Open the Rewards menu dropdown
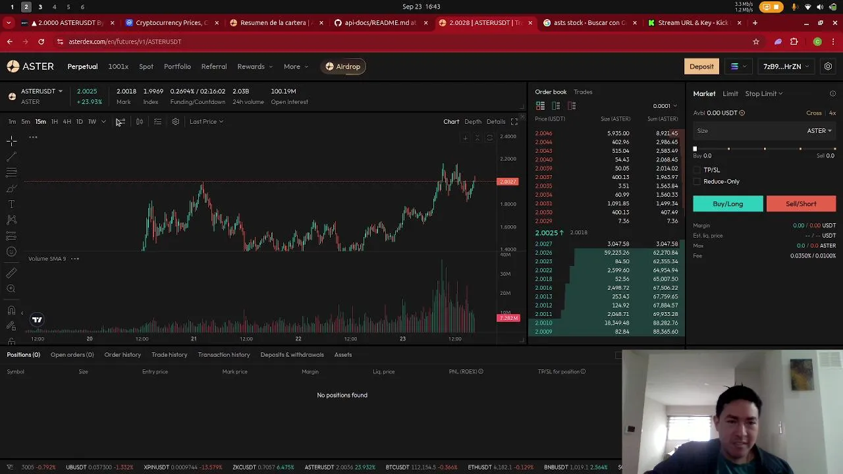The width and height of the screenshot is (843, 474). pos(254,66)
